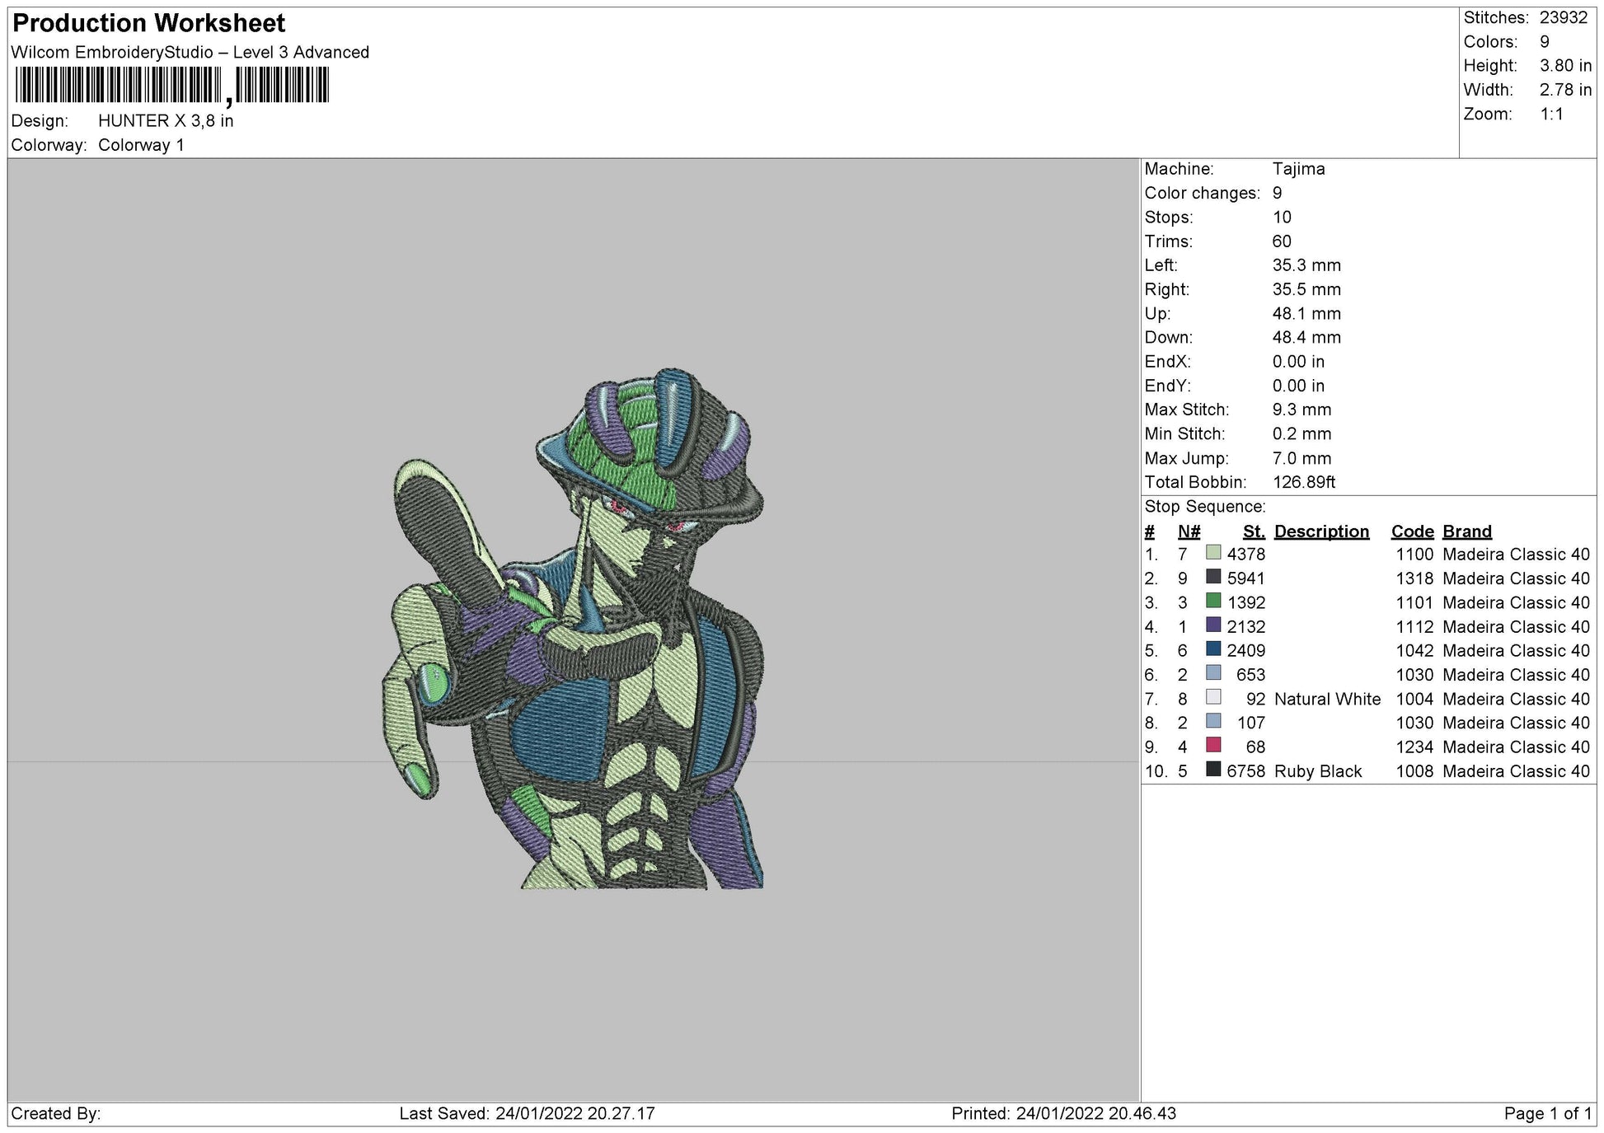Click the Max Stitch value '9.3 mm'

click(1301, 410)
